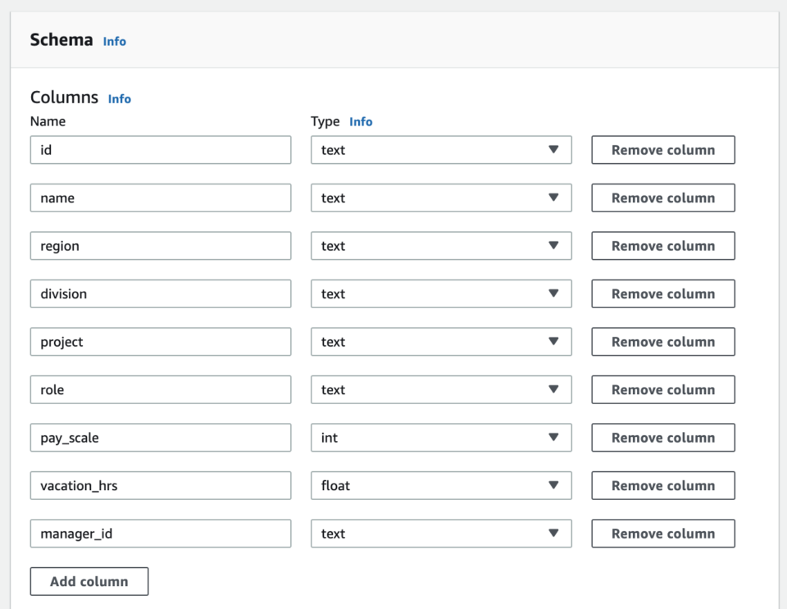Select the role column name field

(161, 389)
